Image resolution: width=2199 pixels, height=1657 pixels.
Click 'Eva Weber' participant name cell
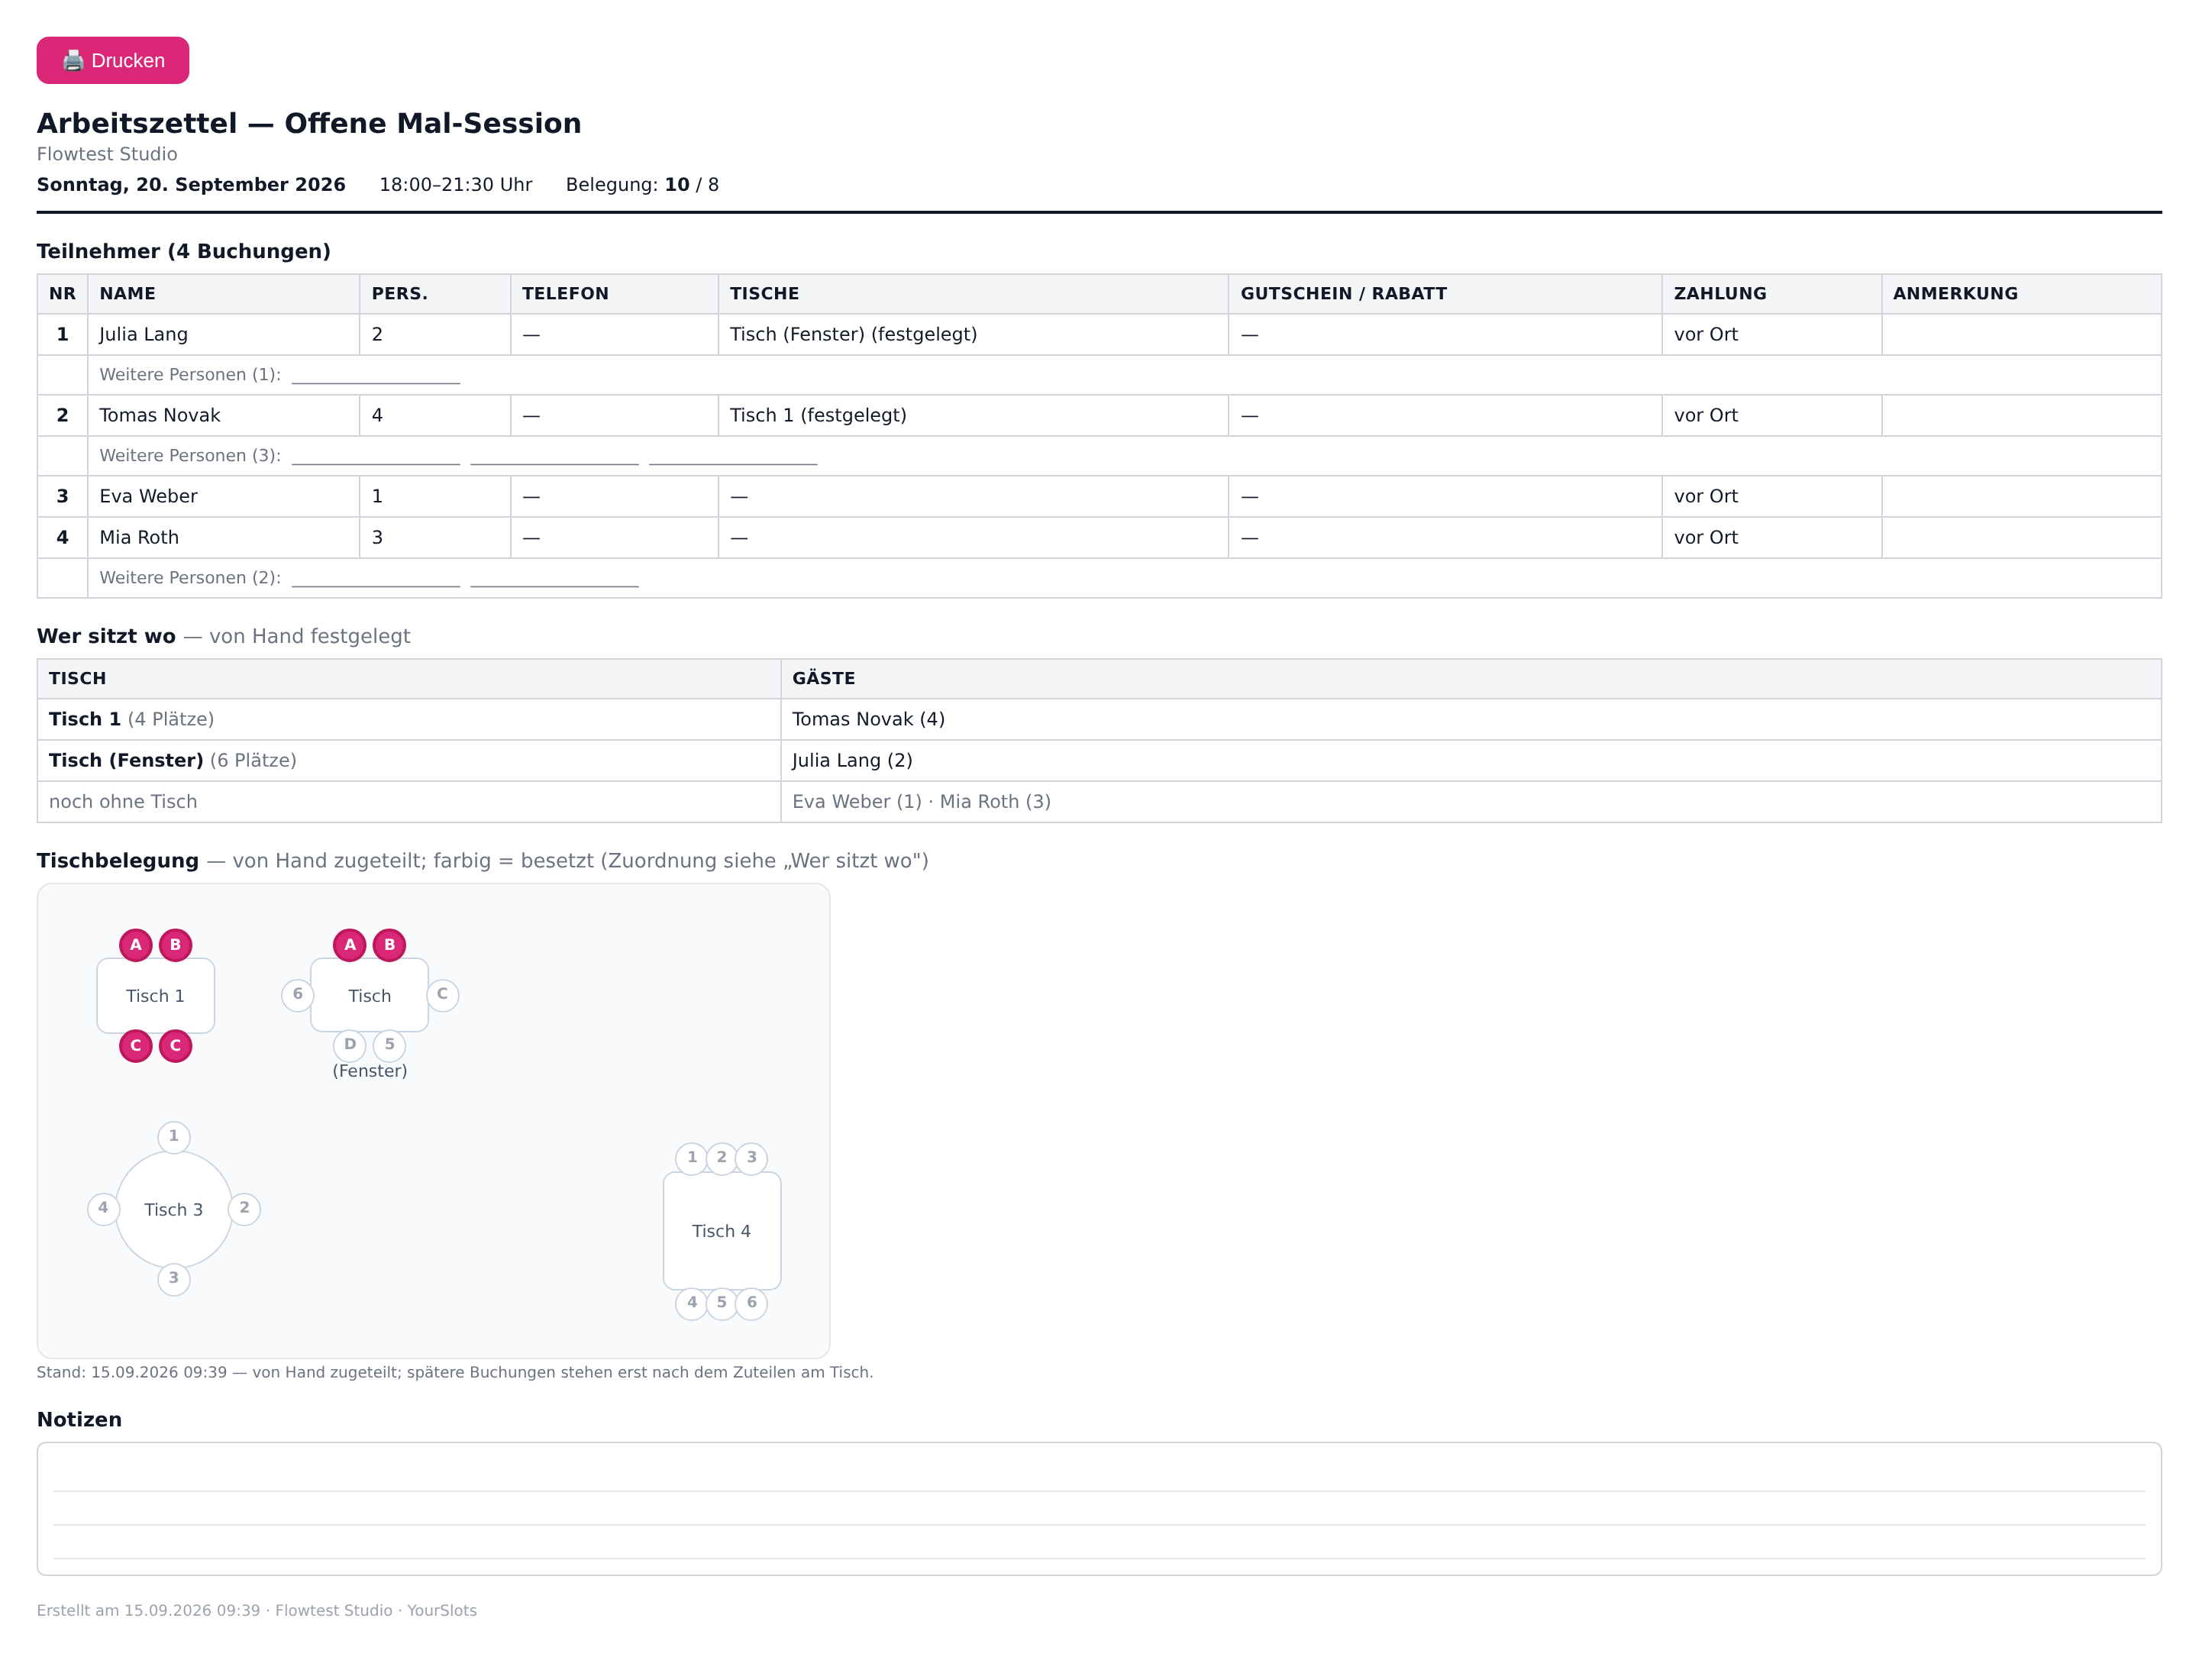(x=224, y=496)
